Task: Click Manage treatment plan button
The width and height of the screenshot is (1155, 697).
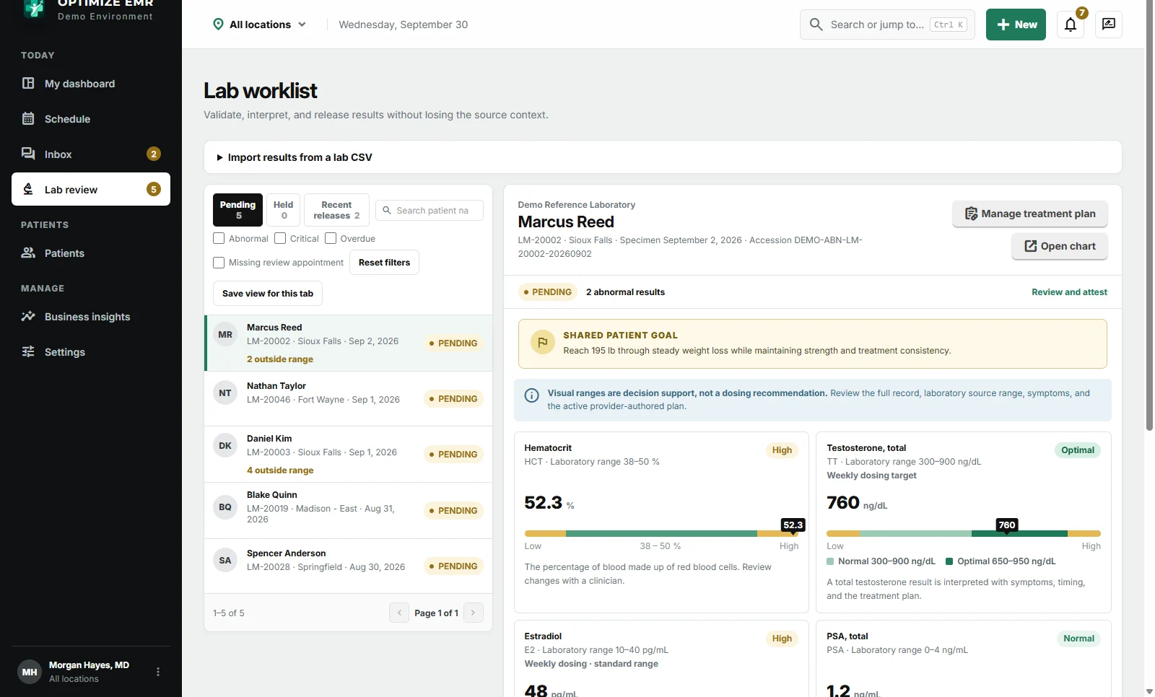Action: 1030,214
